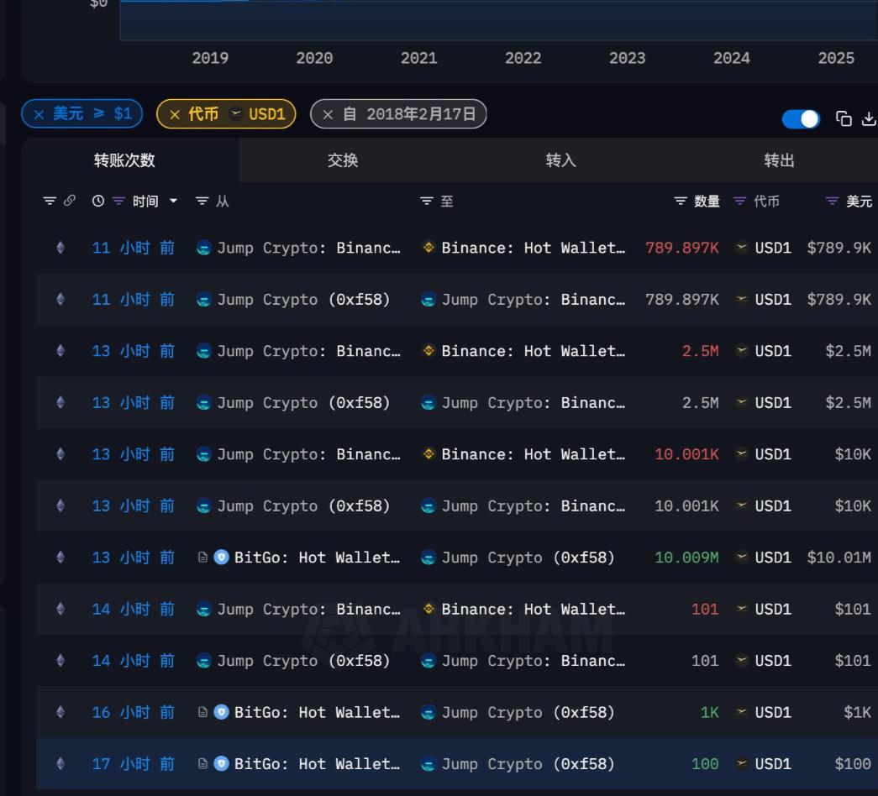Viewport: 878px width, 796px height.
Task: Open BitGo: Hot Wallet sender on 10.009M row
Action: (317, 558)
